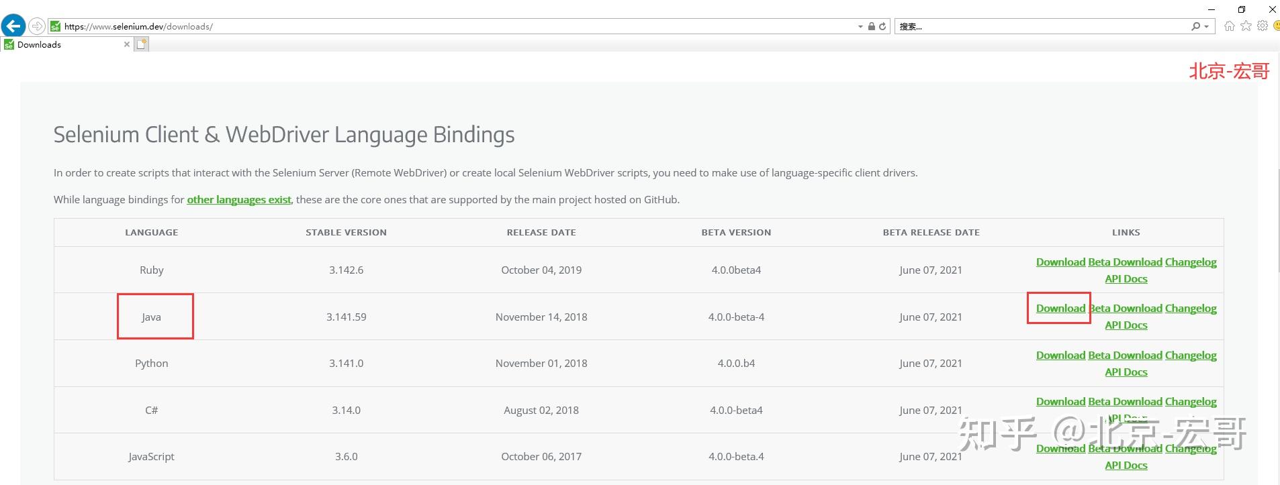Screen dimensions: 1280x485
Task: Click the Ruby row Beta Download link
Action: 1125,262
